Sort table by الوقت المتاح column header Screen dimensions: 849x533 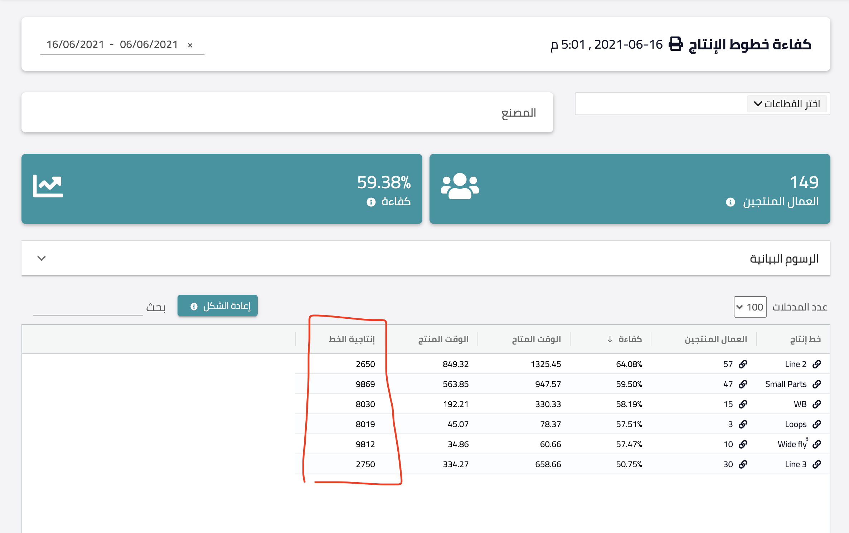point(536,339)
